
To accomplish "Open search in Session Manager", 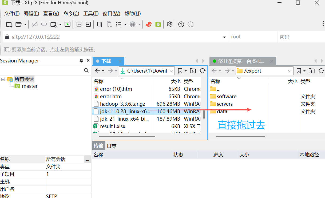I will pos(86,70).
